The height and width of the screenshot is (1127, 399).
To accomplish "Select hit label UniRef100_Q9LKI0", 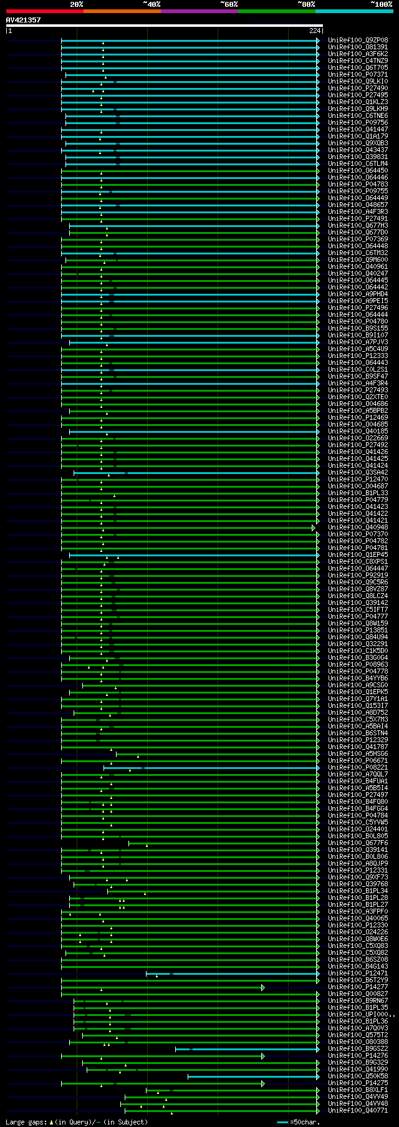I will click(x=358, y=82).
